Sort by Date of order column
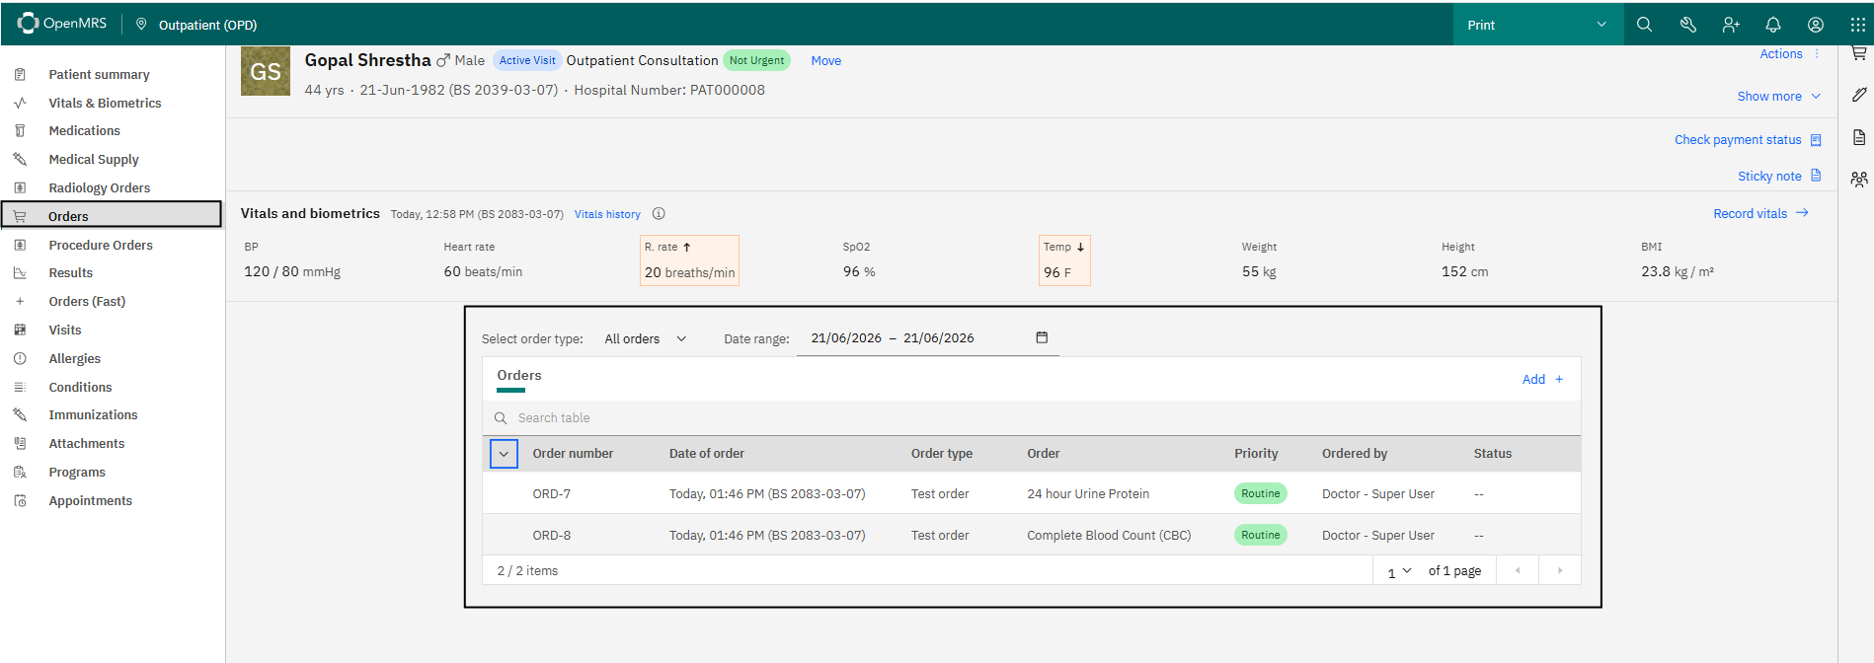 click(x=707, y=454)
